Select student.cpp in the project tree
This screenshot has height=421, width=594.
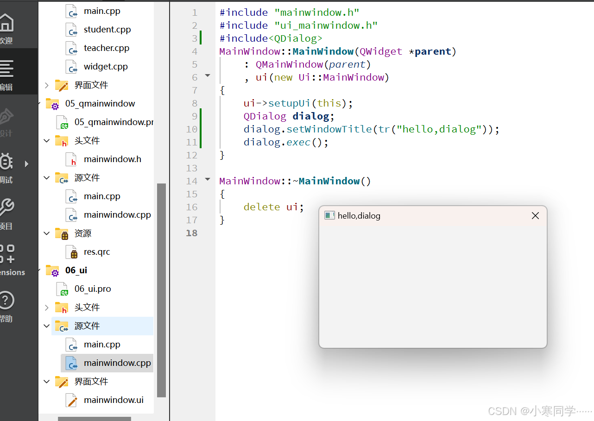[107, 30]
